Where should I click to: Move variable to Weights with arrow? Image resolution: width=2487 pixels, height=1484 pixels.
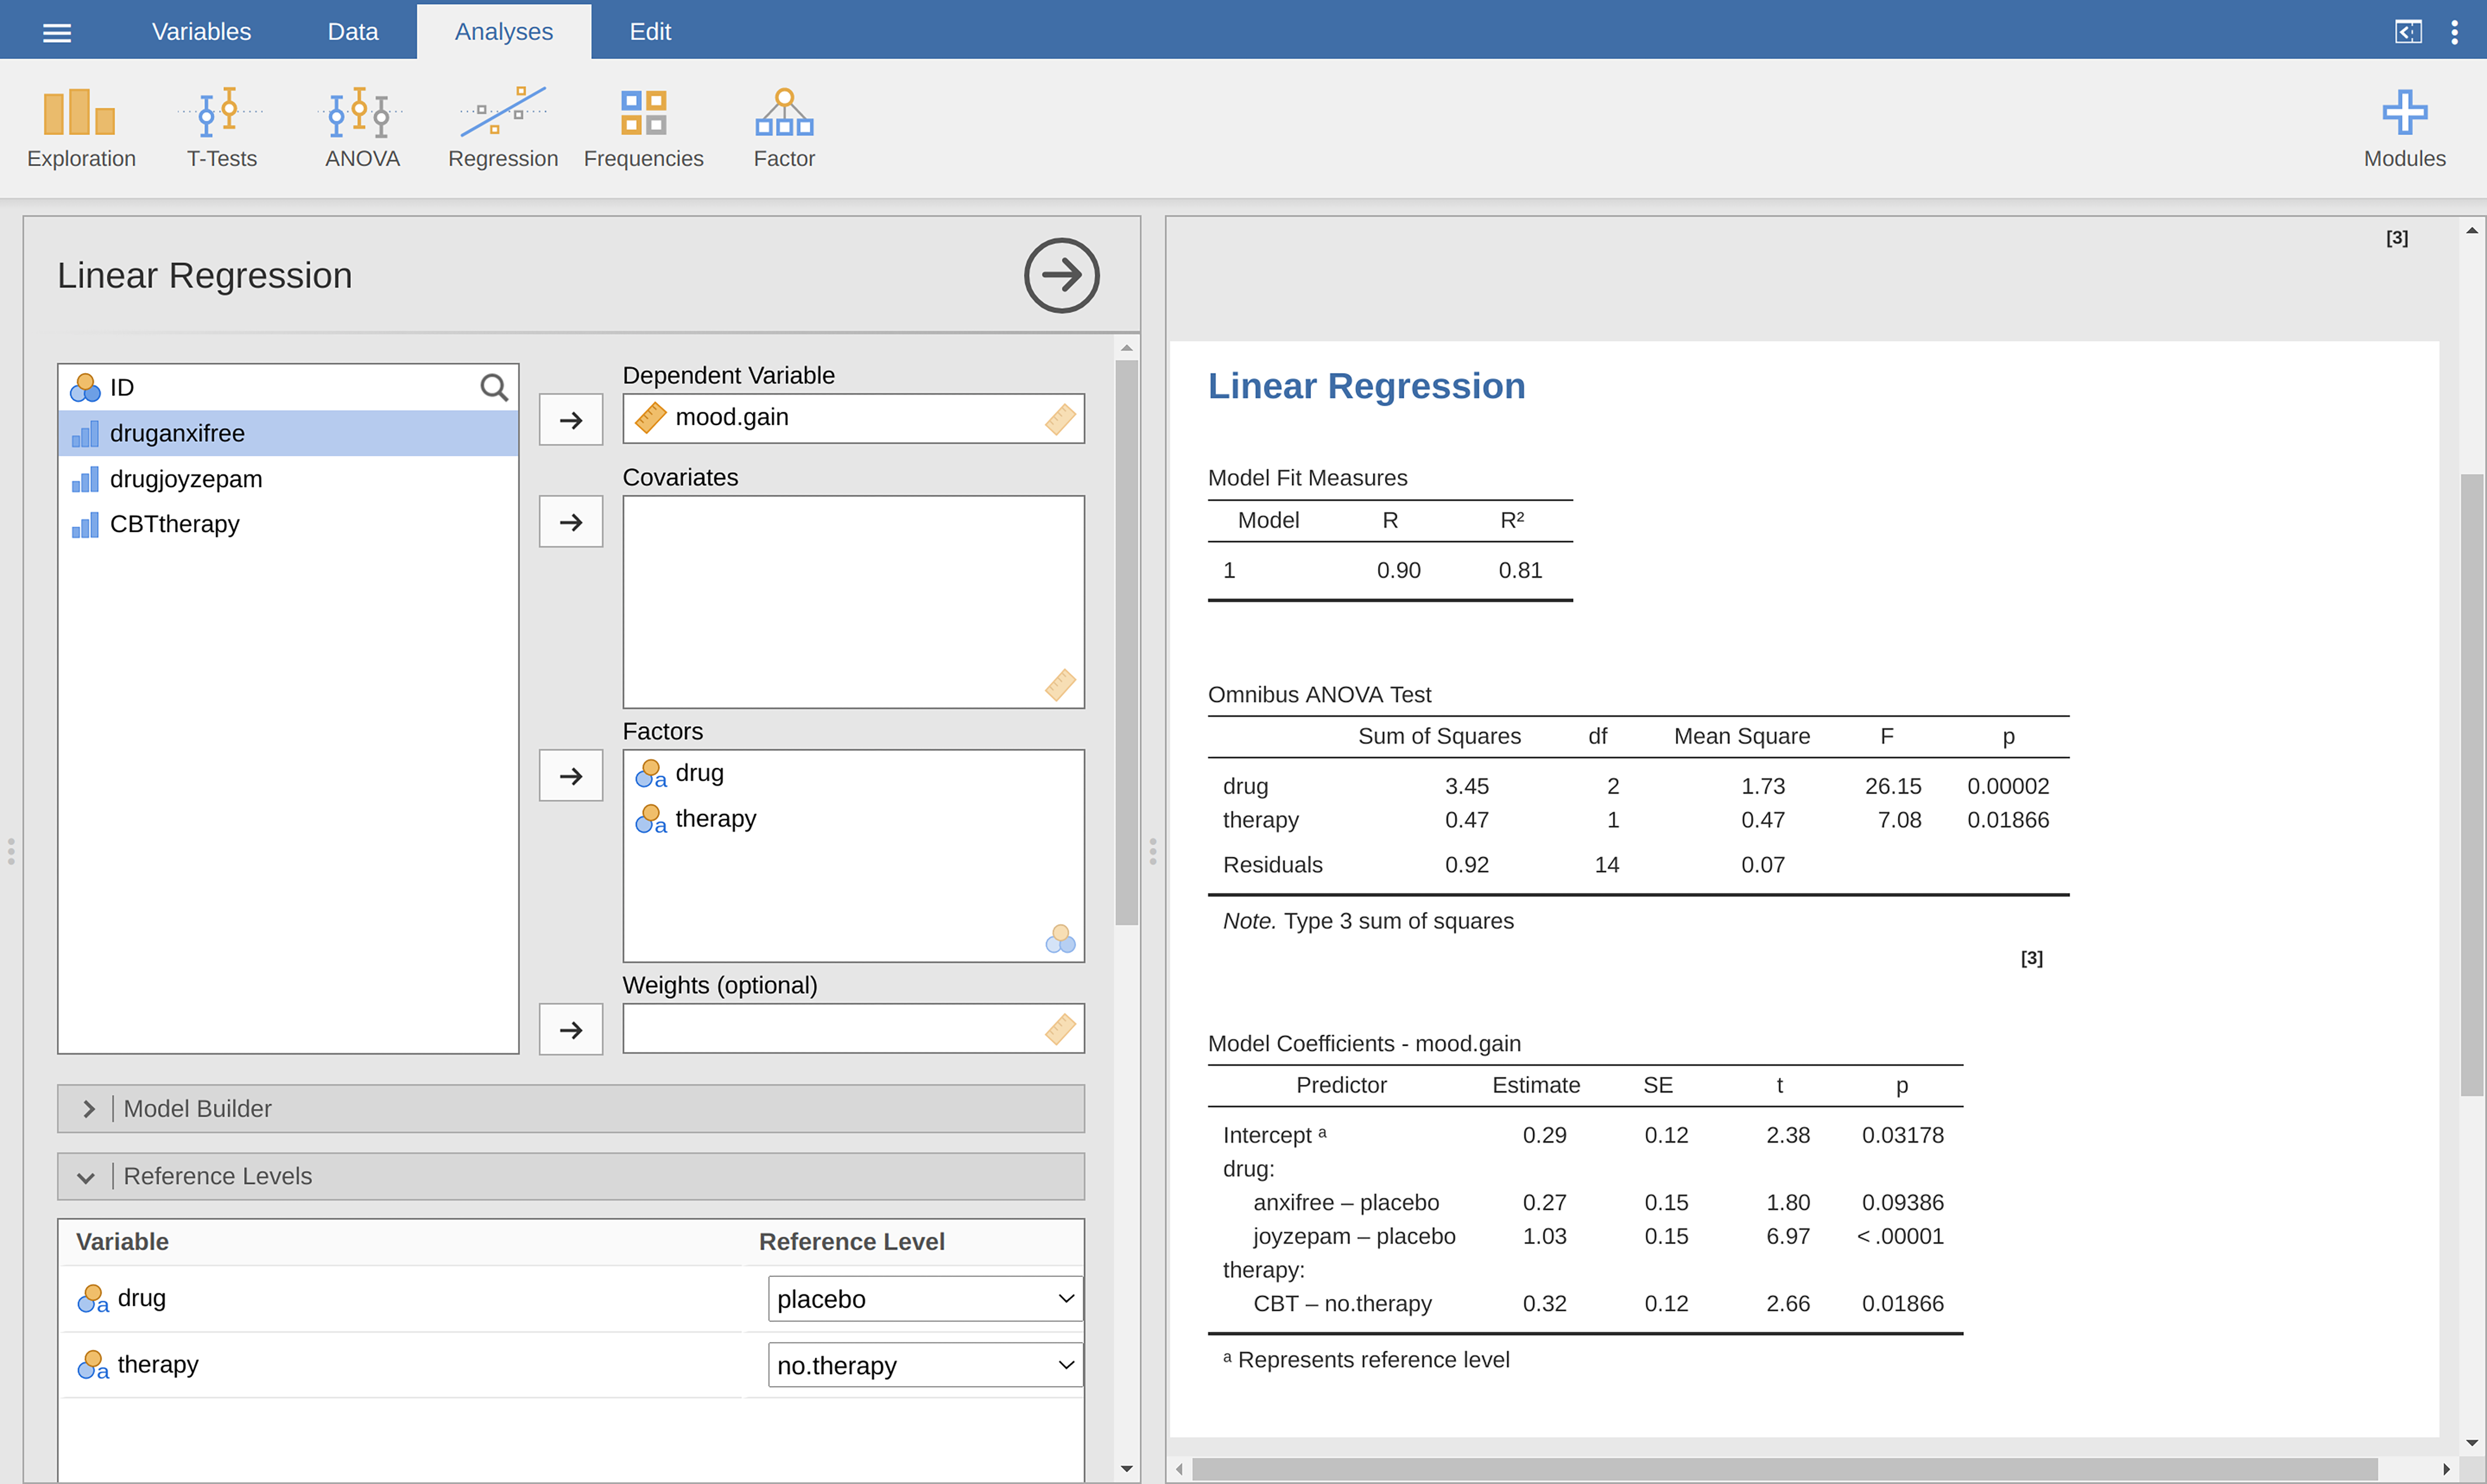click(571, 1030)
